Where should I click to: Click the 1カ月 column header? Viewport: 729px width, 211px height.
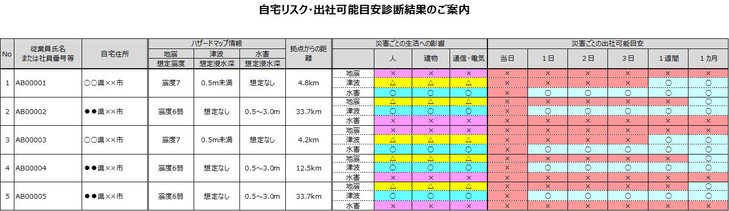click(x=708, y=59)
